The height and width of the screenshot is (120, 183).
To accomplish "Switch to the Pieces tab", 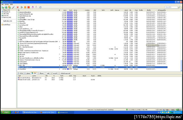I will pyautogui.click(x=41, y=74).
